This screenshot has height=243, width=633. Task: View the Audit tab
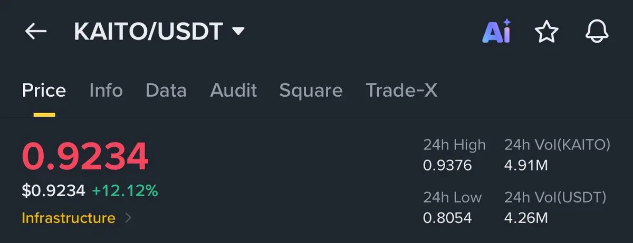click(x=234, y=90)
